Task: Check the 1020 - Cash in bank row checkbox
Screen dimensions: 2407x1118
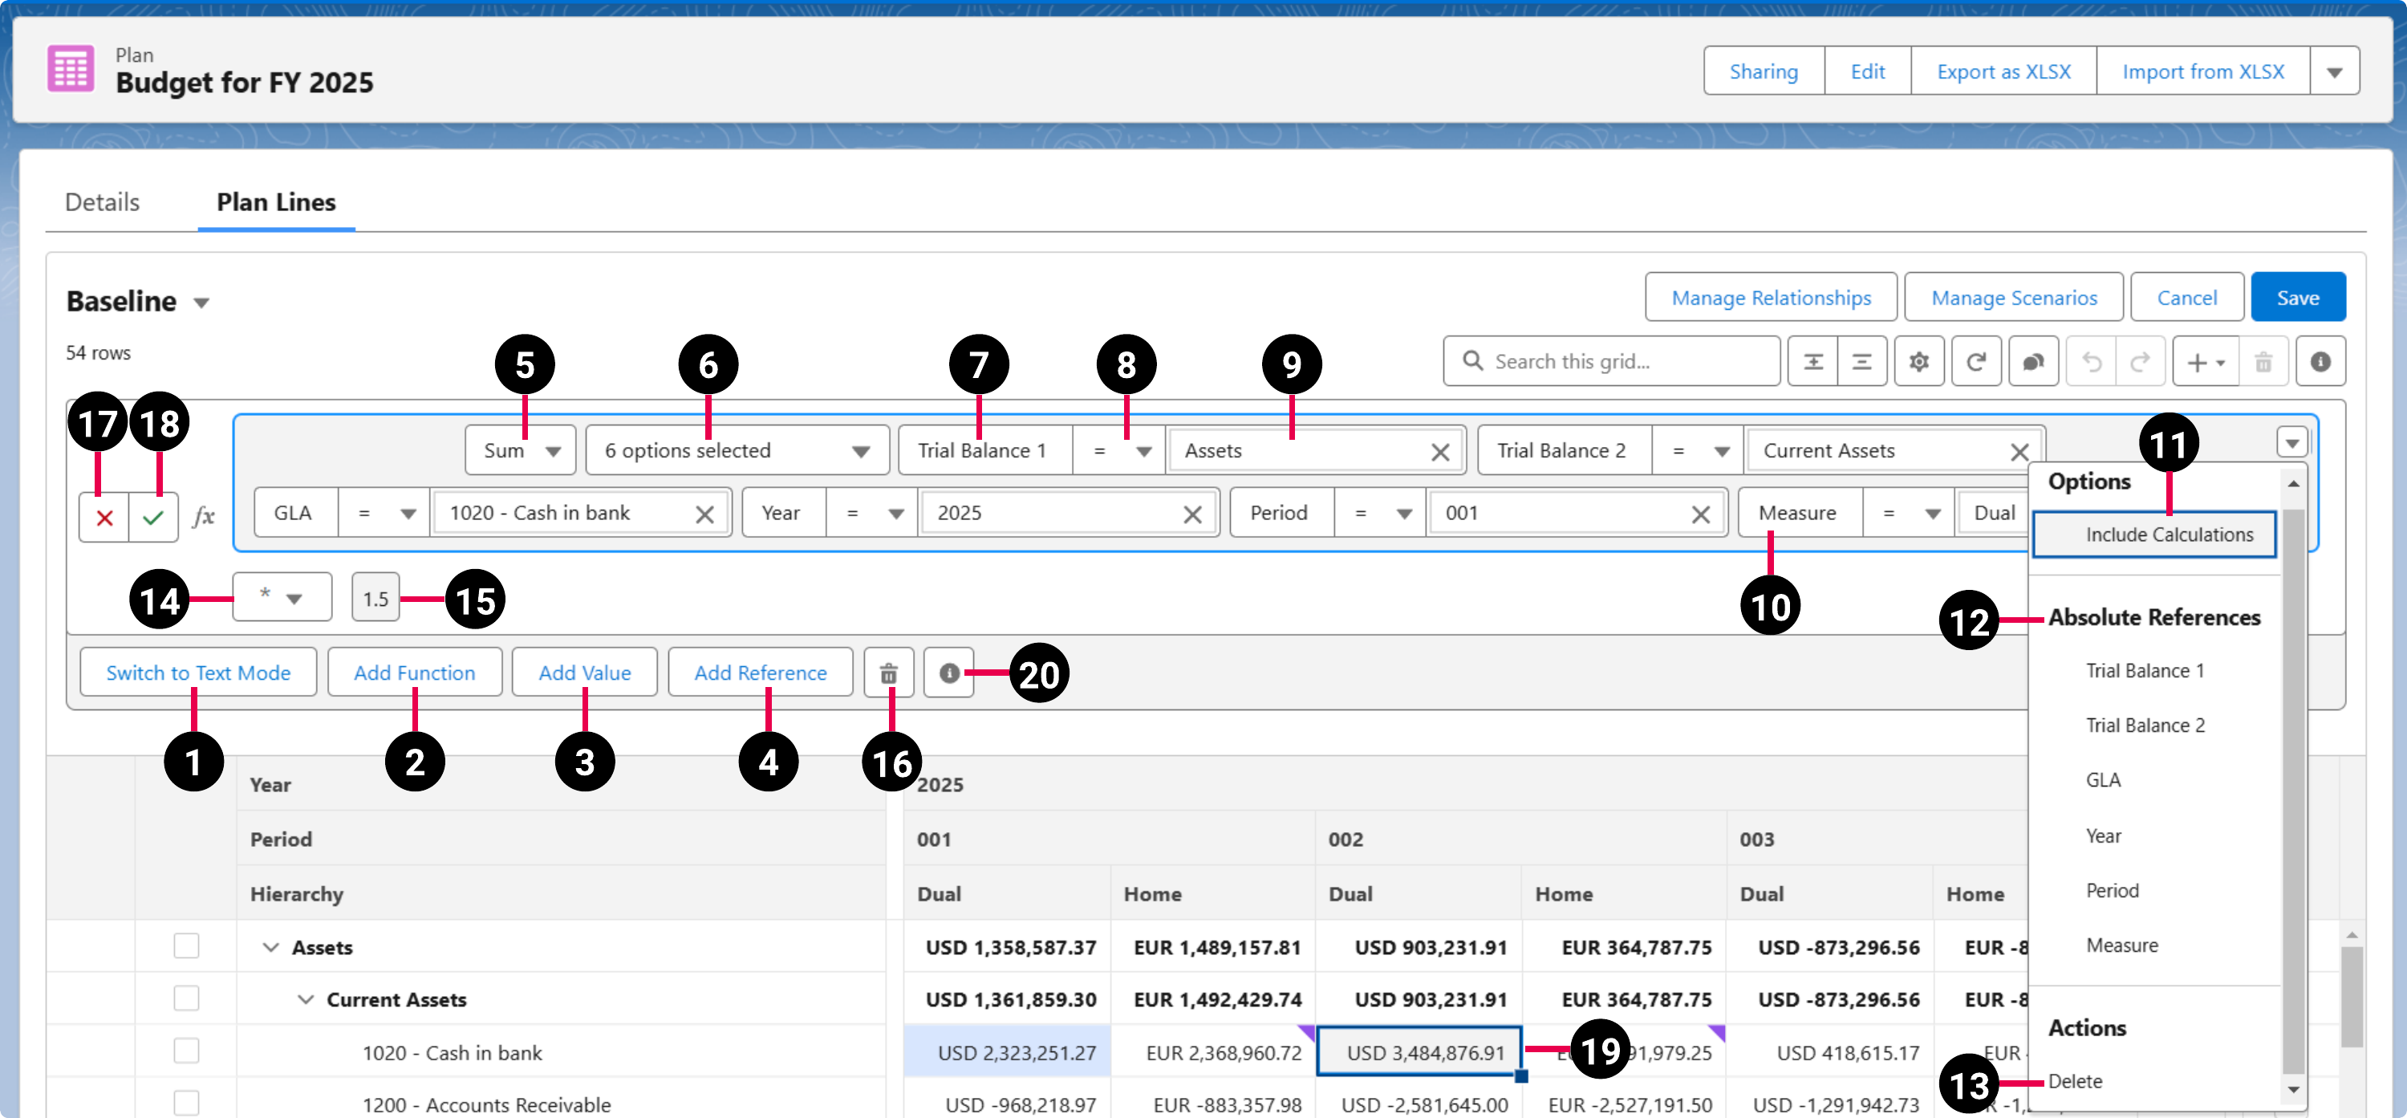Action: pos(186,1051)
